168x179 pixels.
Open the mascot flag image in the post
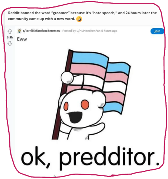point(91,95)
